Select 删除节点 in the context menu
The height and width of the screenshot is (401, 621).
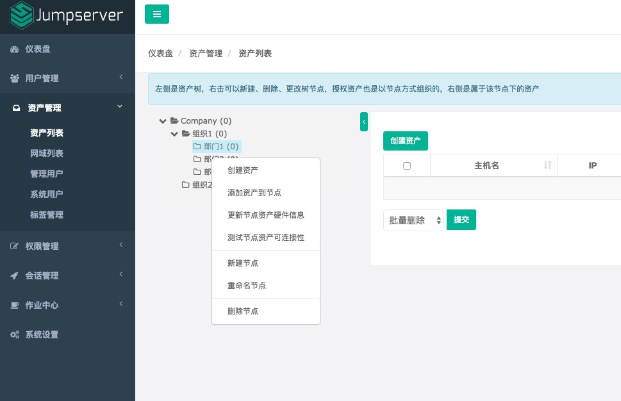(243, 311)
